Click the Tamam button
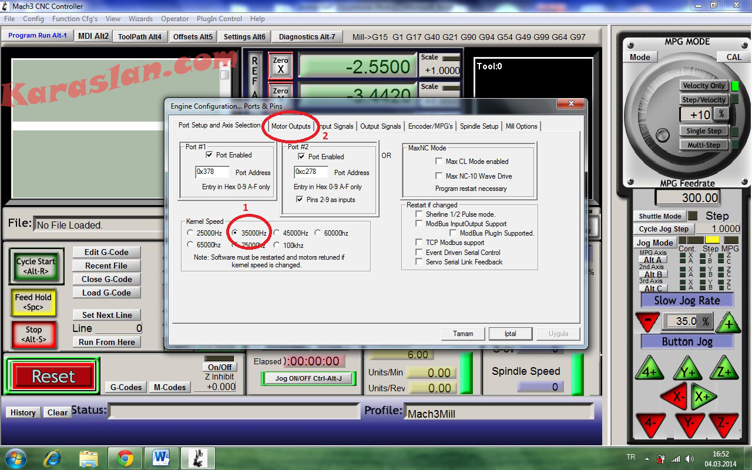The height and width of the screenshot is (470, 752). (x=463, y=334)
